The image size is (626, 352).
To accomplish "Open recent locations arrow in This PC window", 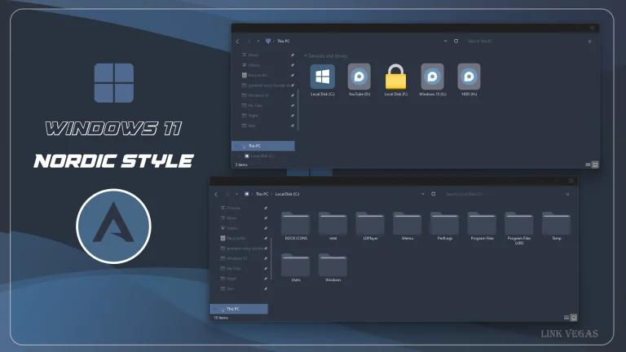I will point(258,41).
